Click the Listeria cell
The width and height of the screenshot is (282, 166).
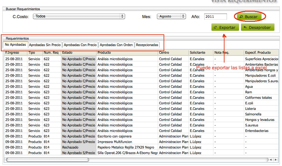[261, 109]
